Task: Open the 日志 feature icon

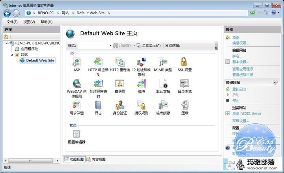Action: (x=98, y=106)
